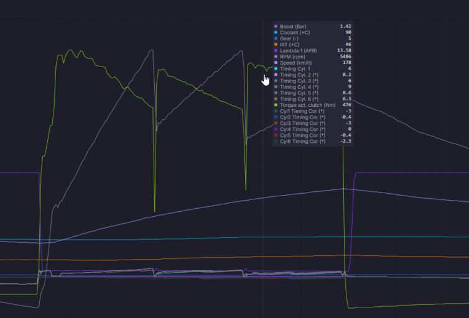The height and width of the screenshot is (318, 469).
Task: Click the RPM (rpm) legend row
Action: coord(313,57)
